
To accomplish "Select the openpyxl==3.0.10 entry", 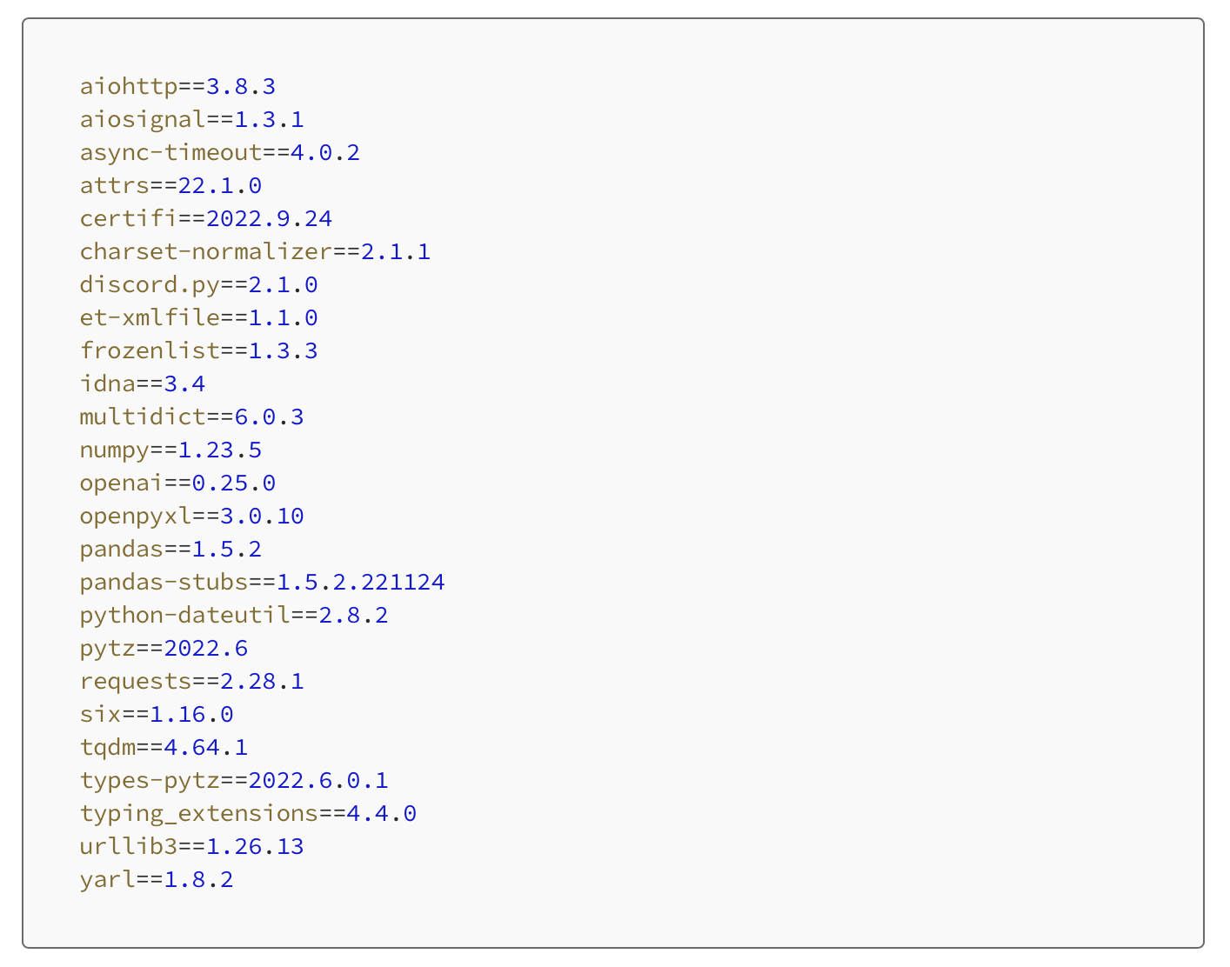I will (x=191, y=516).
